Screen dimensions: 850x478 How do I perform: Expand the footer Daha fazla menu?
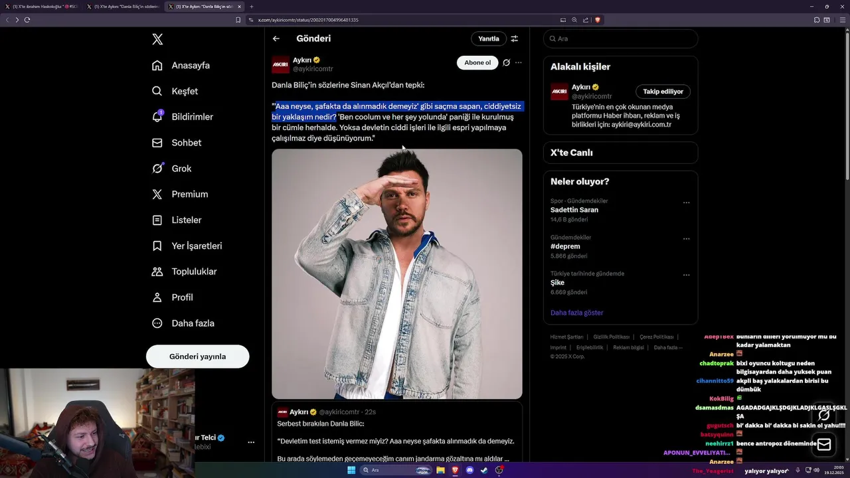coord(668,348)
